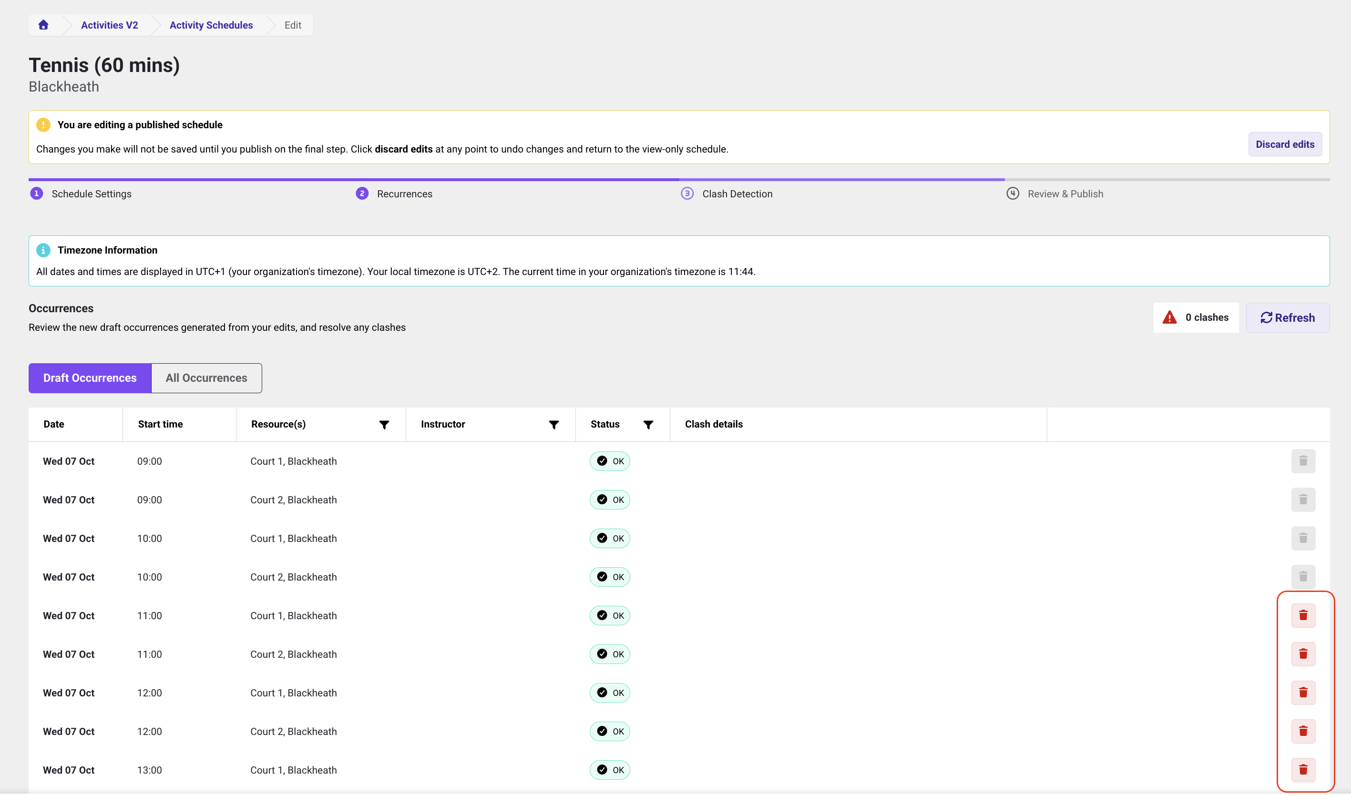Click the Refresh button
1351x796 pixels.
click(x=1287, y=317)
